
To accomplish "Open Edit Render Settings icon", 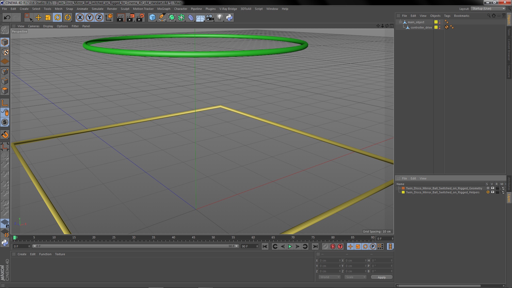I will [x=140, y=18].
